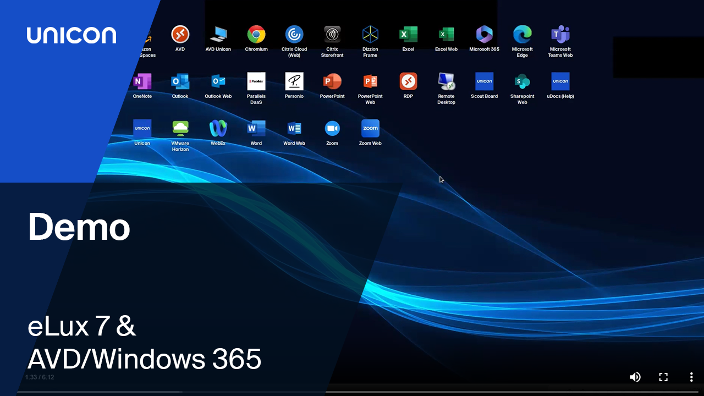Open the PowerPoint desktop icon
This screenshot has height=396, width=704.
pos(332,81)
